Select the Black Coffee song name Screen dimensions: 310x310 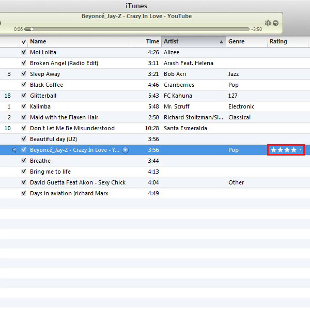[47, 85]
